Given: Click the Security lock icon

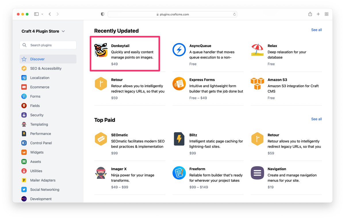Looking at the screenshot, I should (24, 115).
